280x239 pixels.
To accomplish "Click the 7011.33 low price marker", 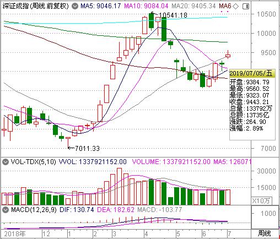I will pos(87,148).
